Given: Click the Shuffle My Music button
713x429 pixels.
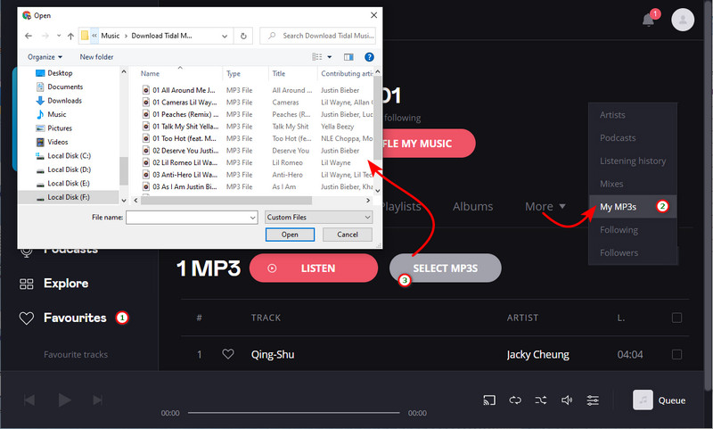Looking at the screenshot, I should (429, 144).
